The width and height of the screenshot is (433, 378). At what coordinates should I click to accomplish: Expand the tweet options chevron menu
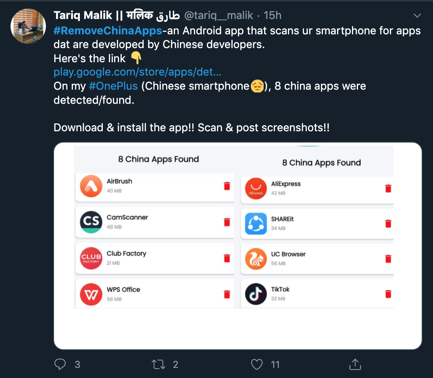coord(417,16)
